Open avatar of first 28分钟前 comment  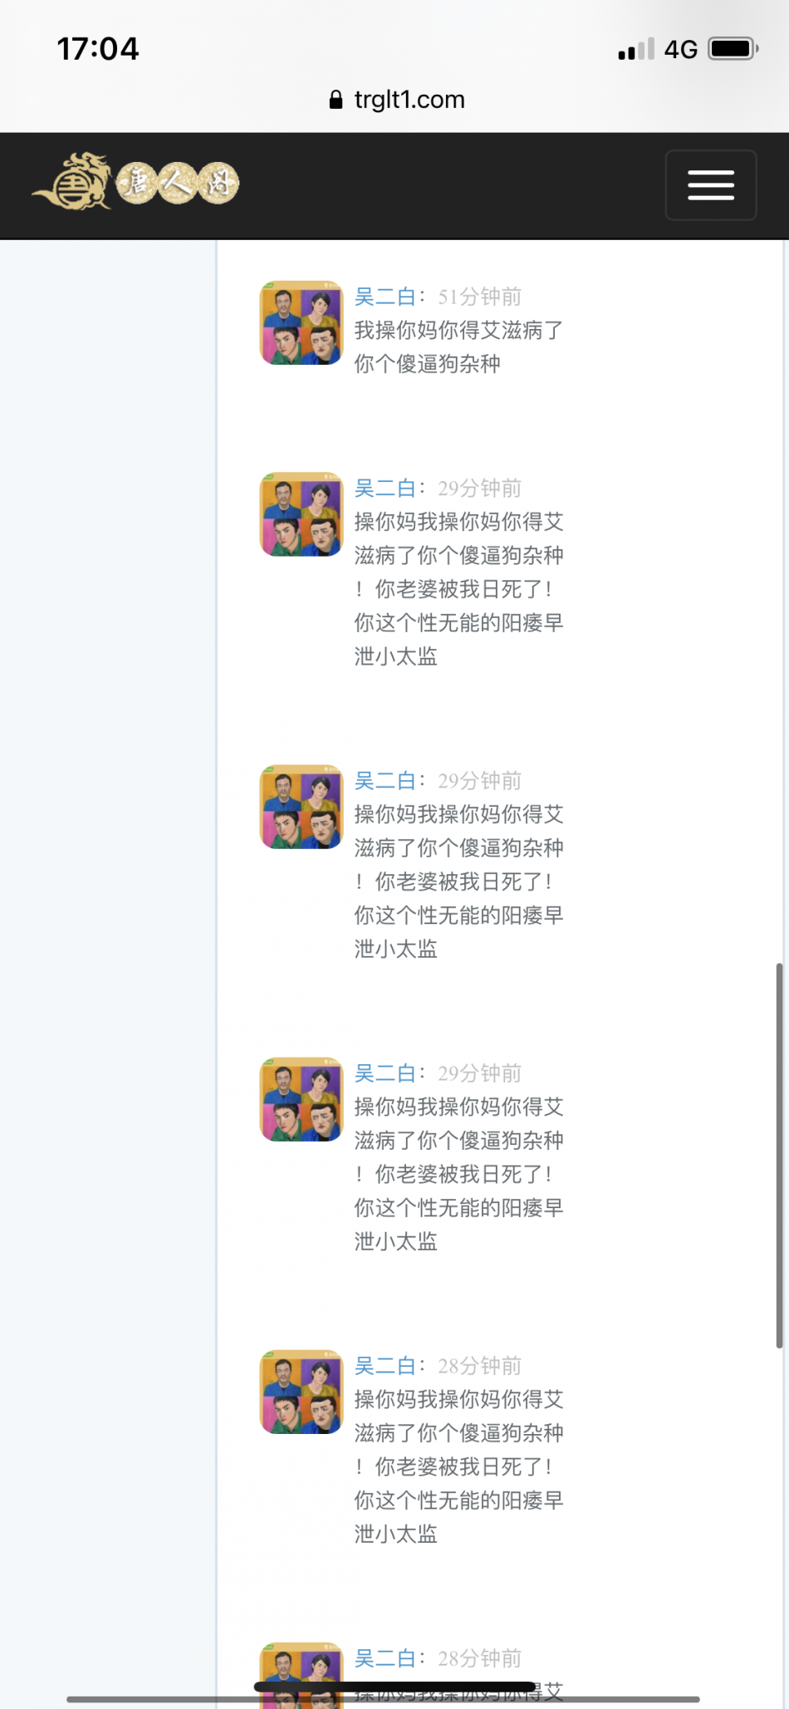point(301,1392)
